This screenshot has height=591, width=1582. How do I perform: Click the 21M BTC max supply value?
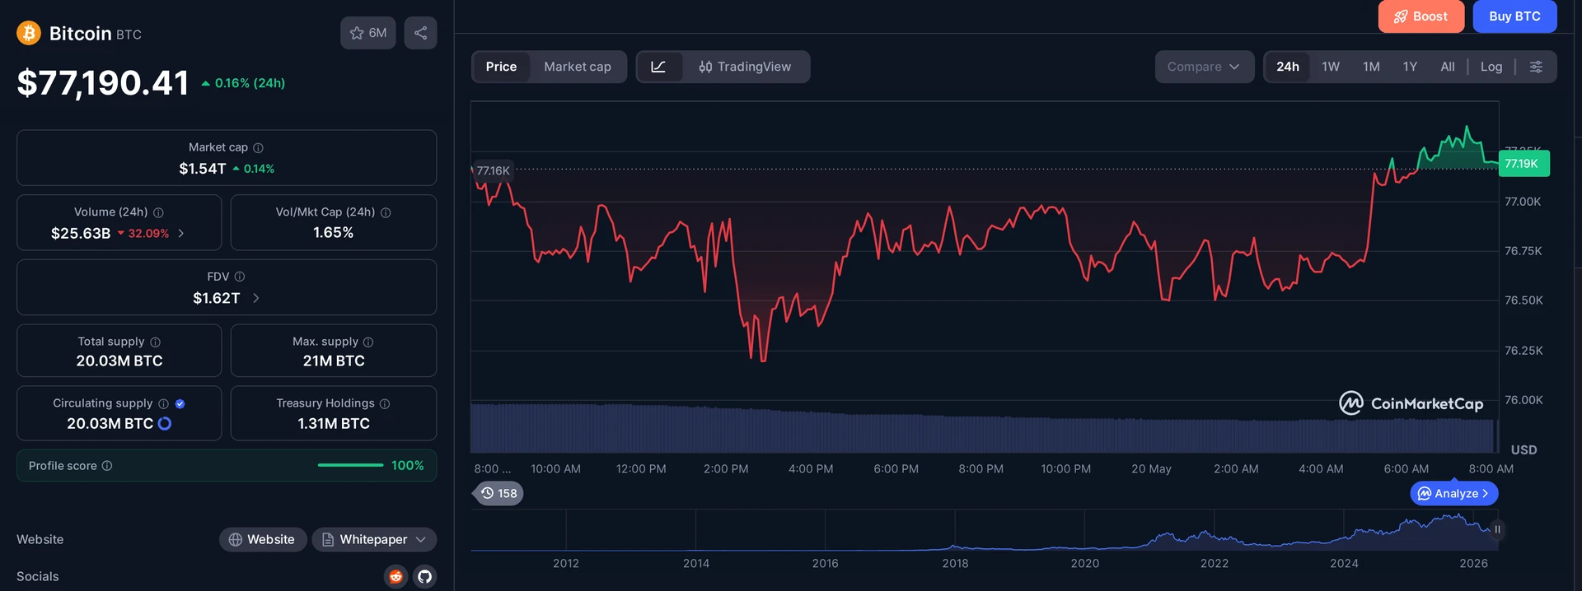334,361
